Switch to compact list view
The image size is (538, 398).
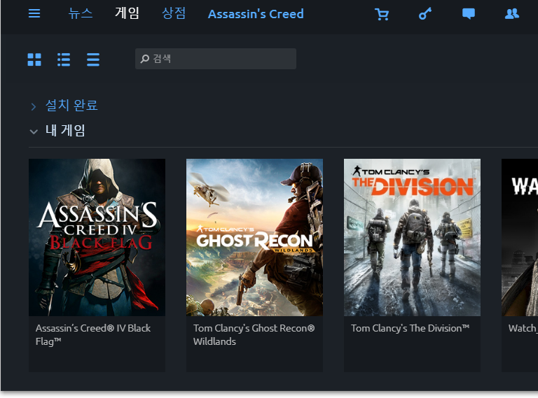tap(93, 59)
